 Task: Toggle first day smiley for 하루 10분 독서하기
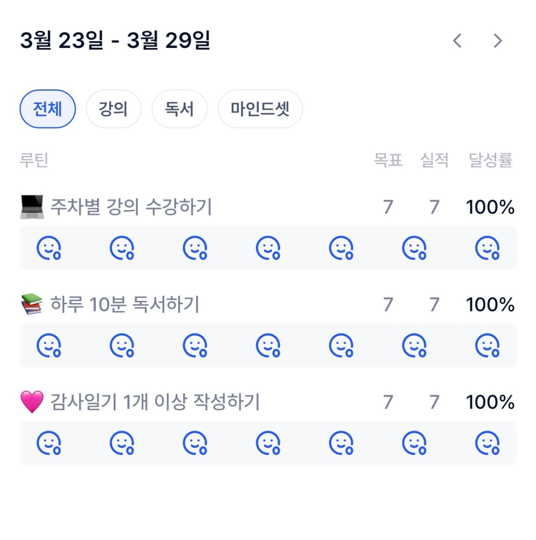click(49, 345)
